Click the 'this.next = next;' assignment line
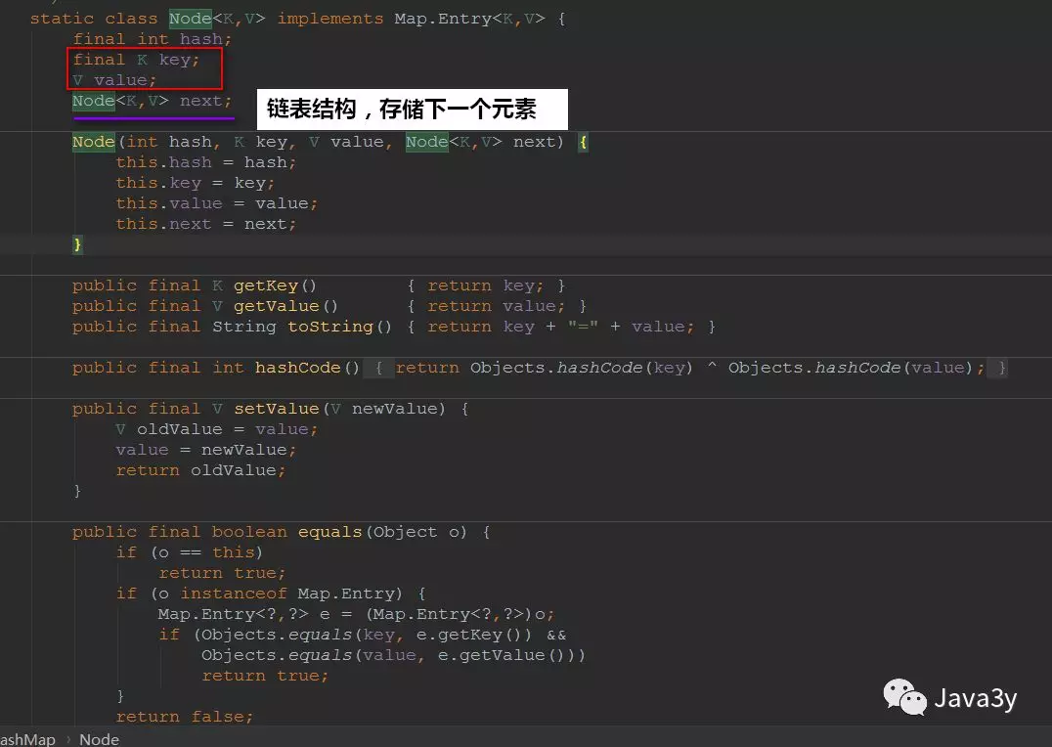Image resolution: width=1052 pixels, height=747 pixels. [x=206, y=224]
